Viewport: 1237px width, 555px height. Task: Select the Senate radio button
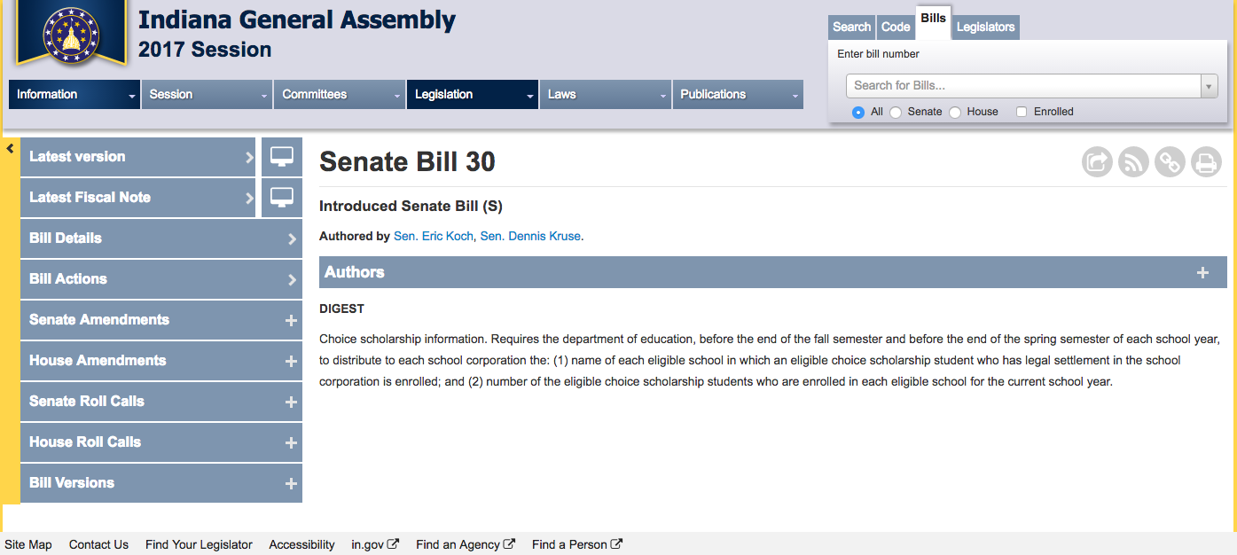pyautogui.click(x=896, y=113)
